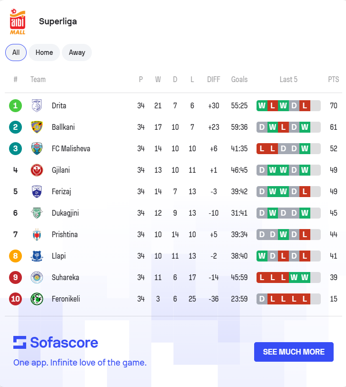Click the Sofascore logo icon
This screenshot has height=387, width=346.
(x=20, y=342)
